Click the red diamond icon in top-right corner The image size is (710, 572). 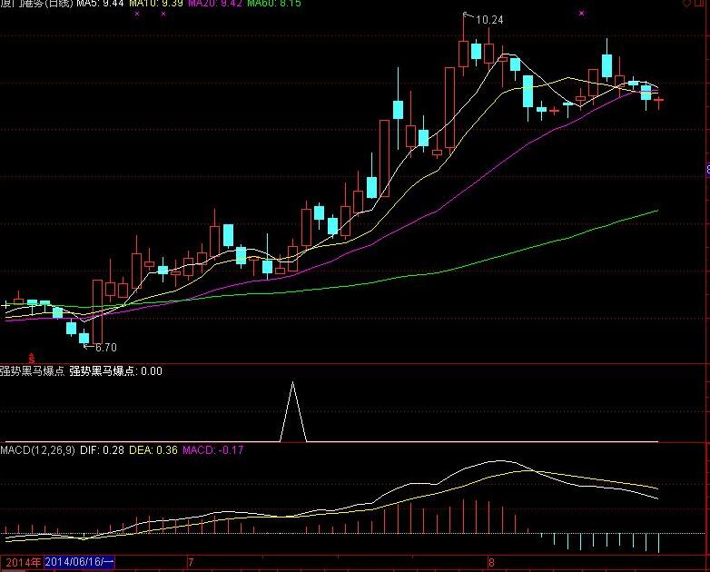click(686, 5)
